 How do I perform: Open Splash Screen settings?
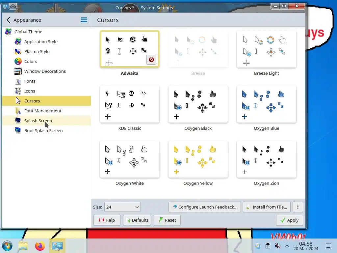(x=46, y=121)
